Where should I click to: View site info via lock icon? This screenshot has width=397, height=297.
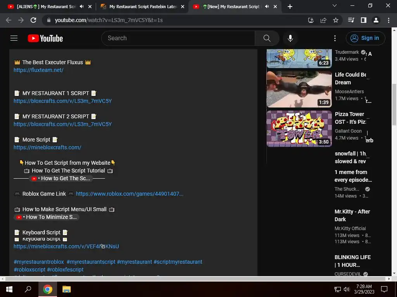49,20
